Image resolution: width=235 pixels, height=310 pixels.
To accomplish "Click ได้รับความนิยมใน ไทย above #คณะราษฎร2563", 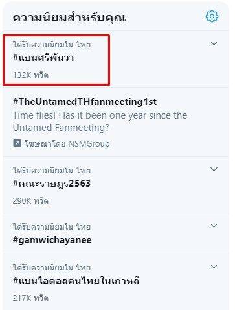I will 52,170.
